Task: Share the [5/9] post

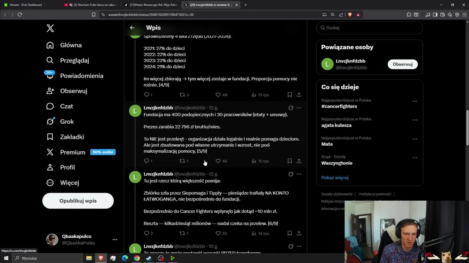Action: tap(299, 161)
